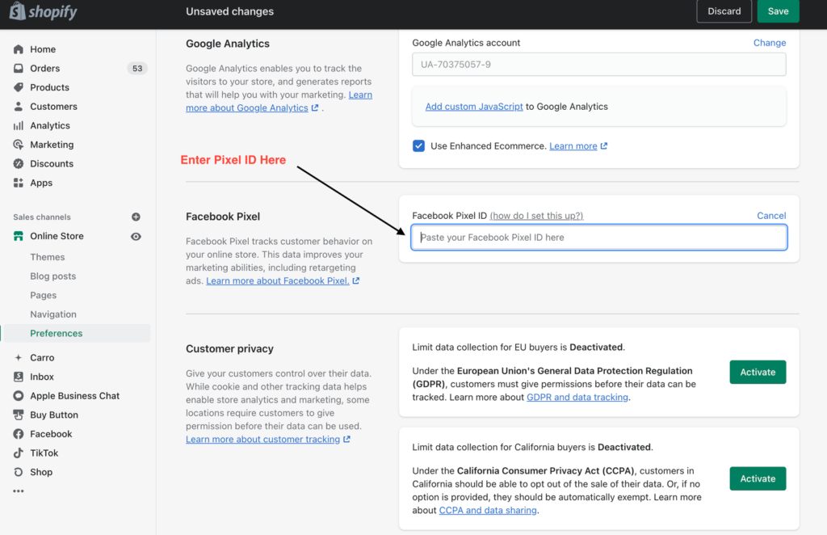Open Enhanced Ecommerce Learn more link
The width and height of the screenshot is (827, 535).
coord(573,146)
